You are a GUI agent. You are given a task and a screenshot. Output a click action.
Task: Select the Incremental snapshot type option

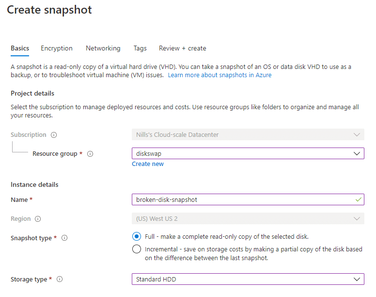[x=137, y=249]
